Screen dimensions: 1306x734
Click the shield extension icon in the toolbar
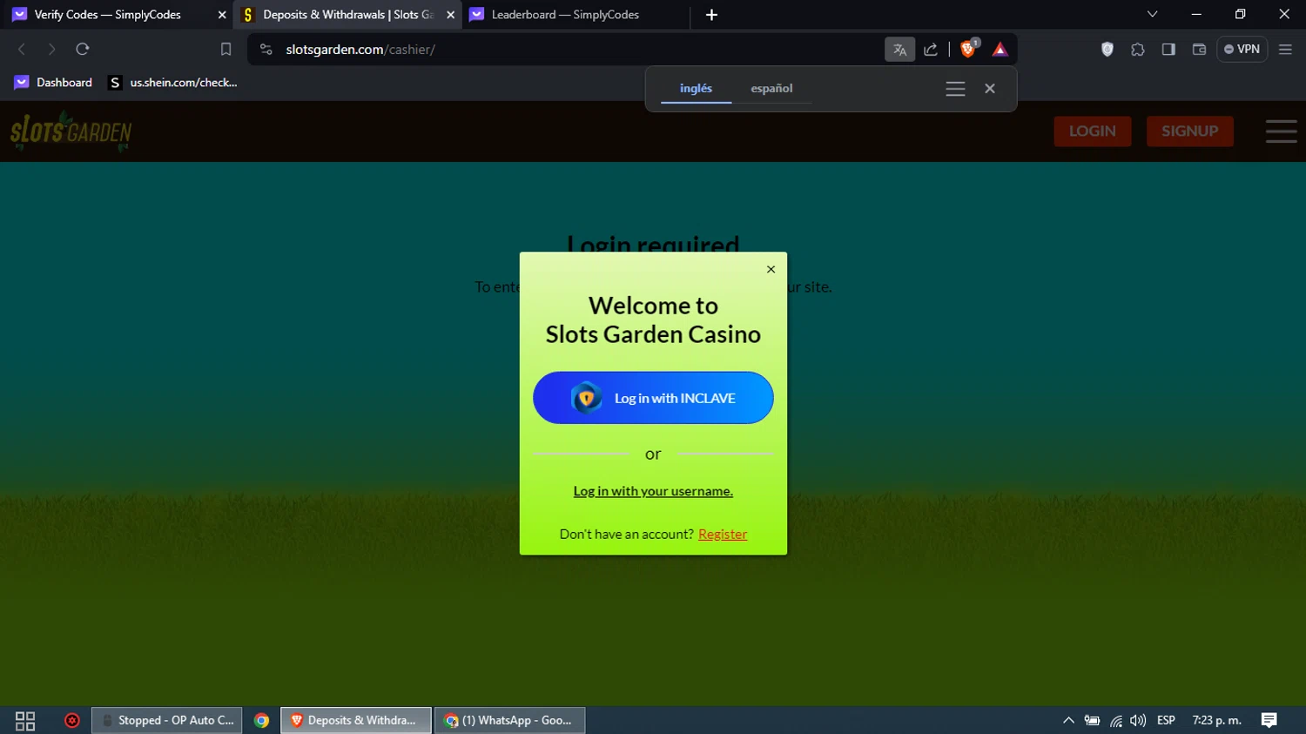tap(1107, 50)
